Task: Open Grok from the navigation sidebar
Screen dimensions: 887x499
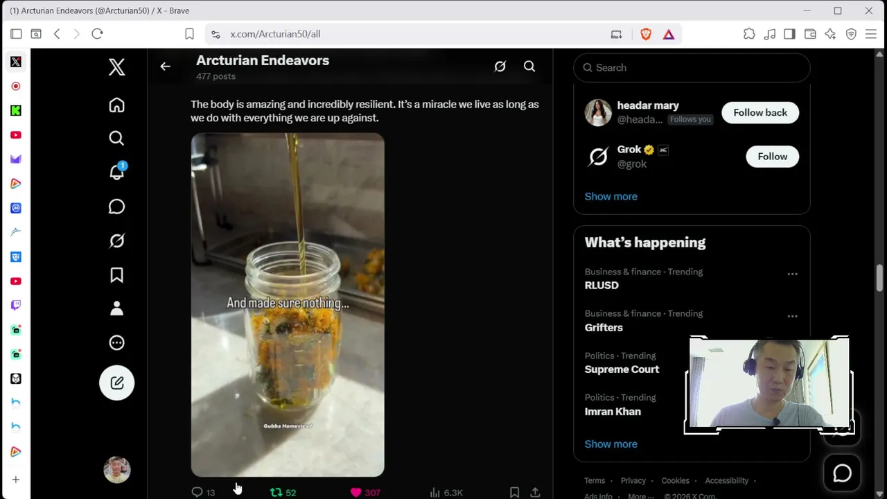Action: (116, 240)
